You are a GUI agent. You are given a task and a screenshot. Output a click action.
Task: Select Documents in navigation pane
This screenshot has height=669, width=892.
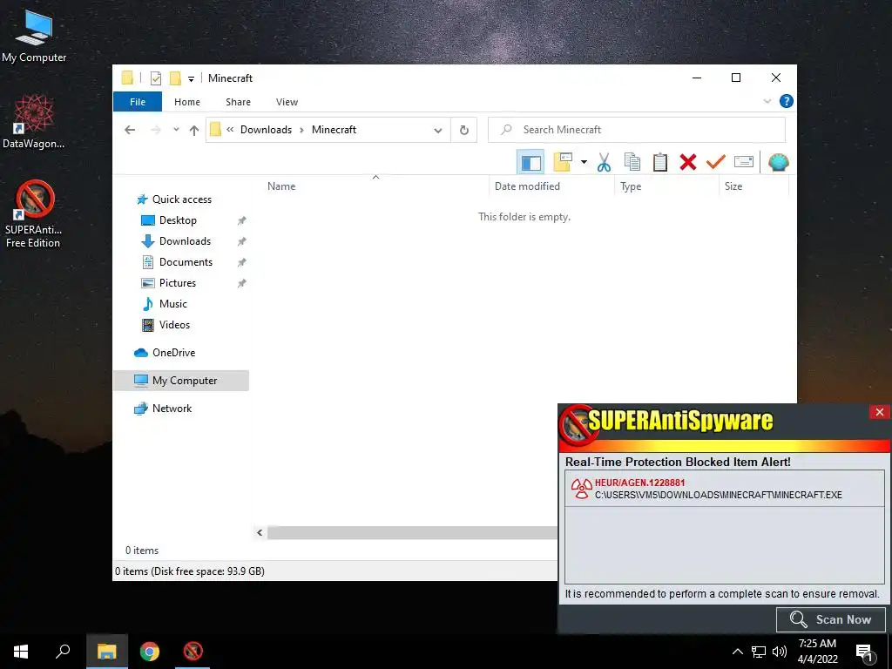[186, 262]
